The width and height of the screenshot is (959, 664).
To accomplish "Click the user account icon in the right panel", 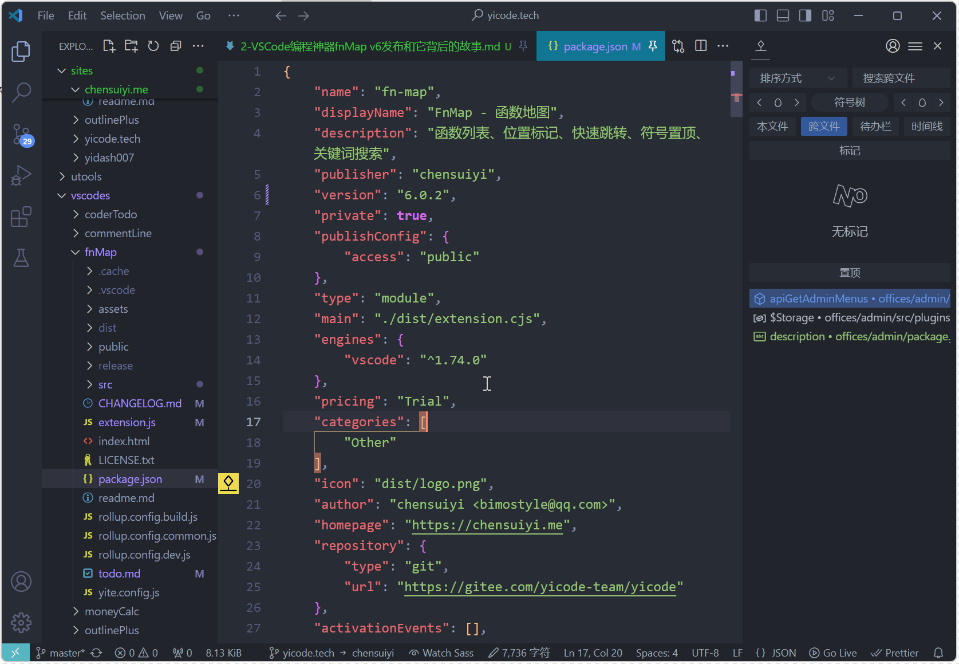I will [893, 46].
